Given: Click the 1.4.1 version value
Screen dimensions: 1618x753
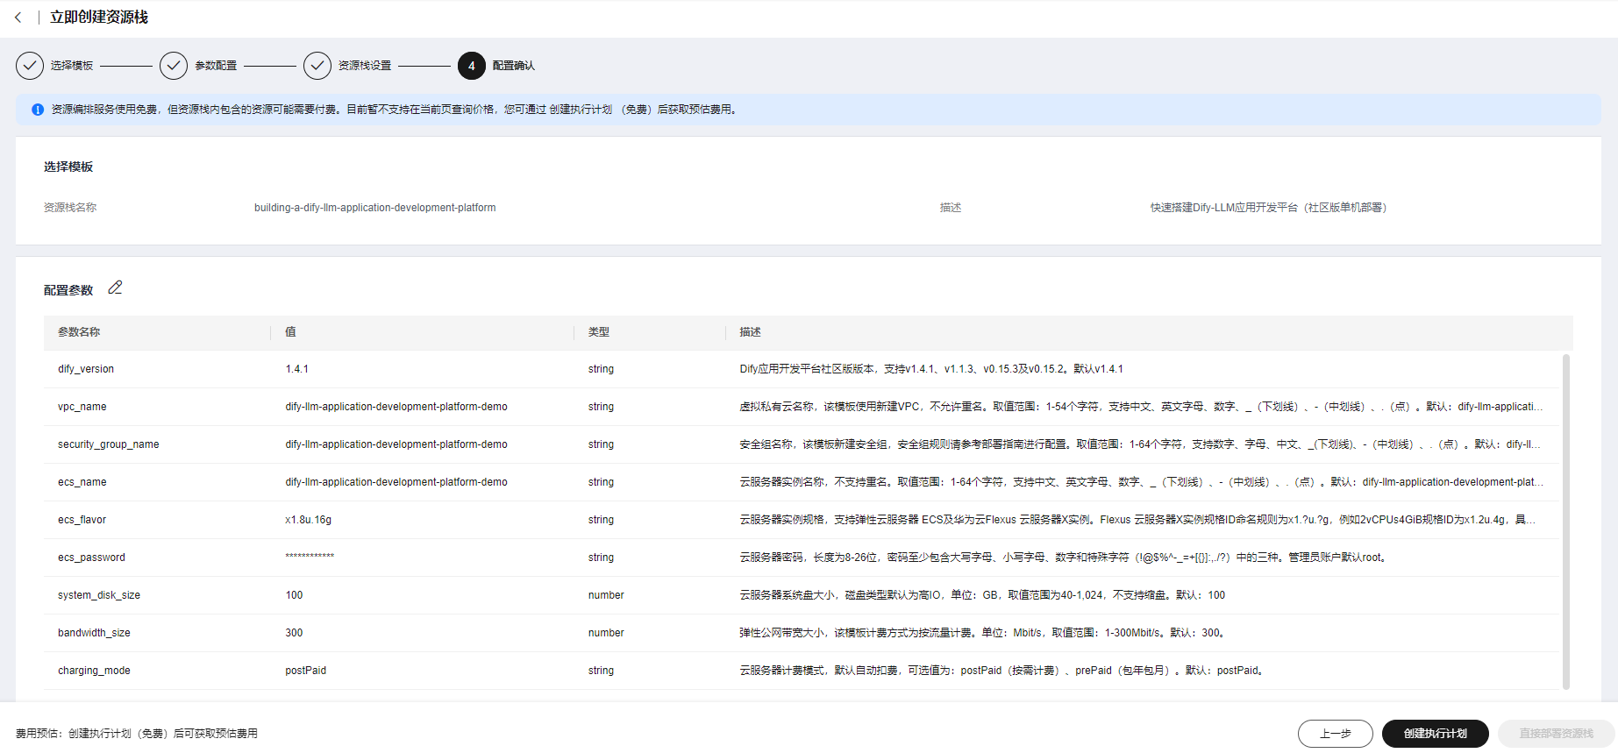Looking at the screenshot, I should [x=297, y=369].
